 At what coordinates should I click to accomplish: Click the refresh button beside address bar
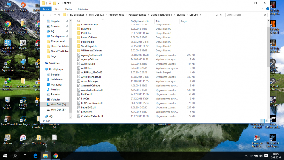(222, 15)
